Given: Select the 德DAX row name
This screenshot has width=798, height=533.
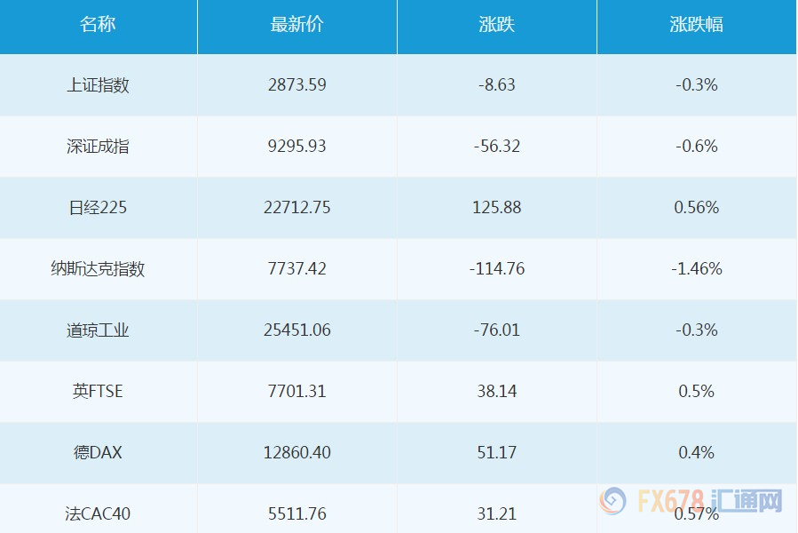Looking at the screenshot, I should 98,452.
